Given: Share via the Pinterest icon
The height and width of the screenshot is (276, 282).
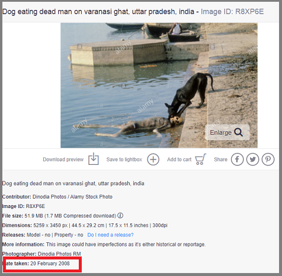Looking at the screenshot, I should (x=268, y=160).
